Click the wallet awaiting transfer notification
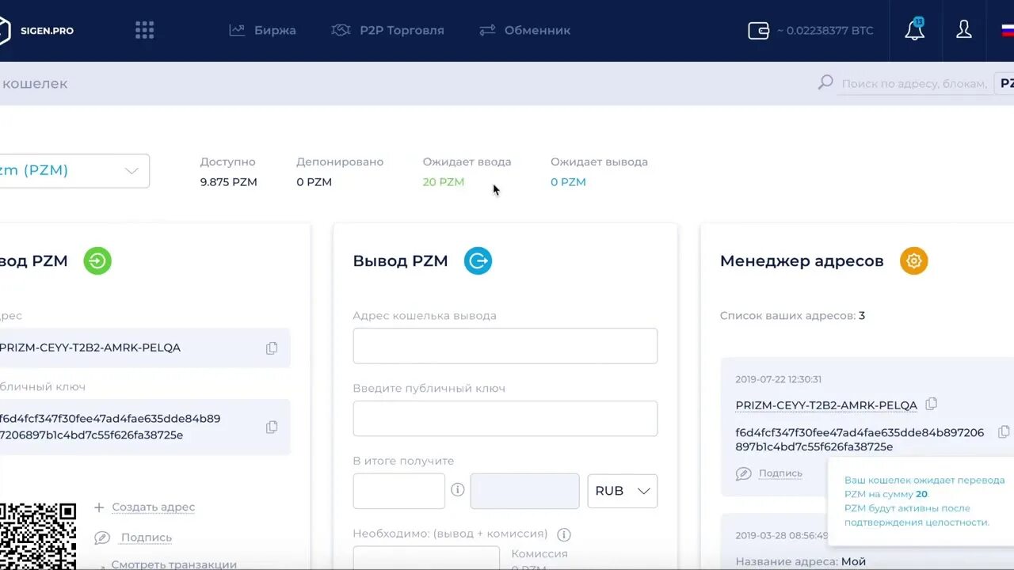 point(921,501)
